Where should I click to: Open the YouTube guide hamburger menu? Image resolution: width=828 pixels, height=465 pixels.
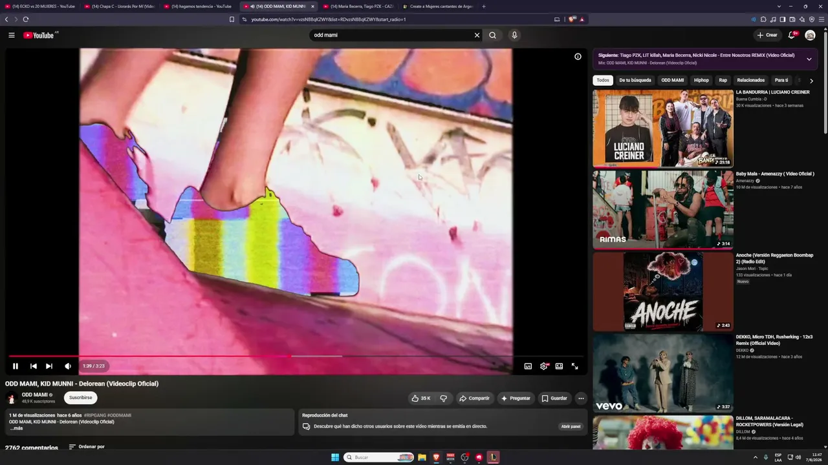point(12,35)
